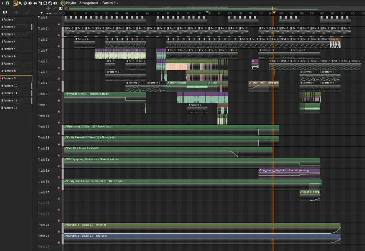The width and height of the screenshot is (365, 251).
Task: Select the Delete tool
Action: 25,3
